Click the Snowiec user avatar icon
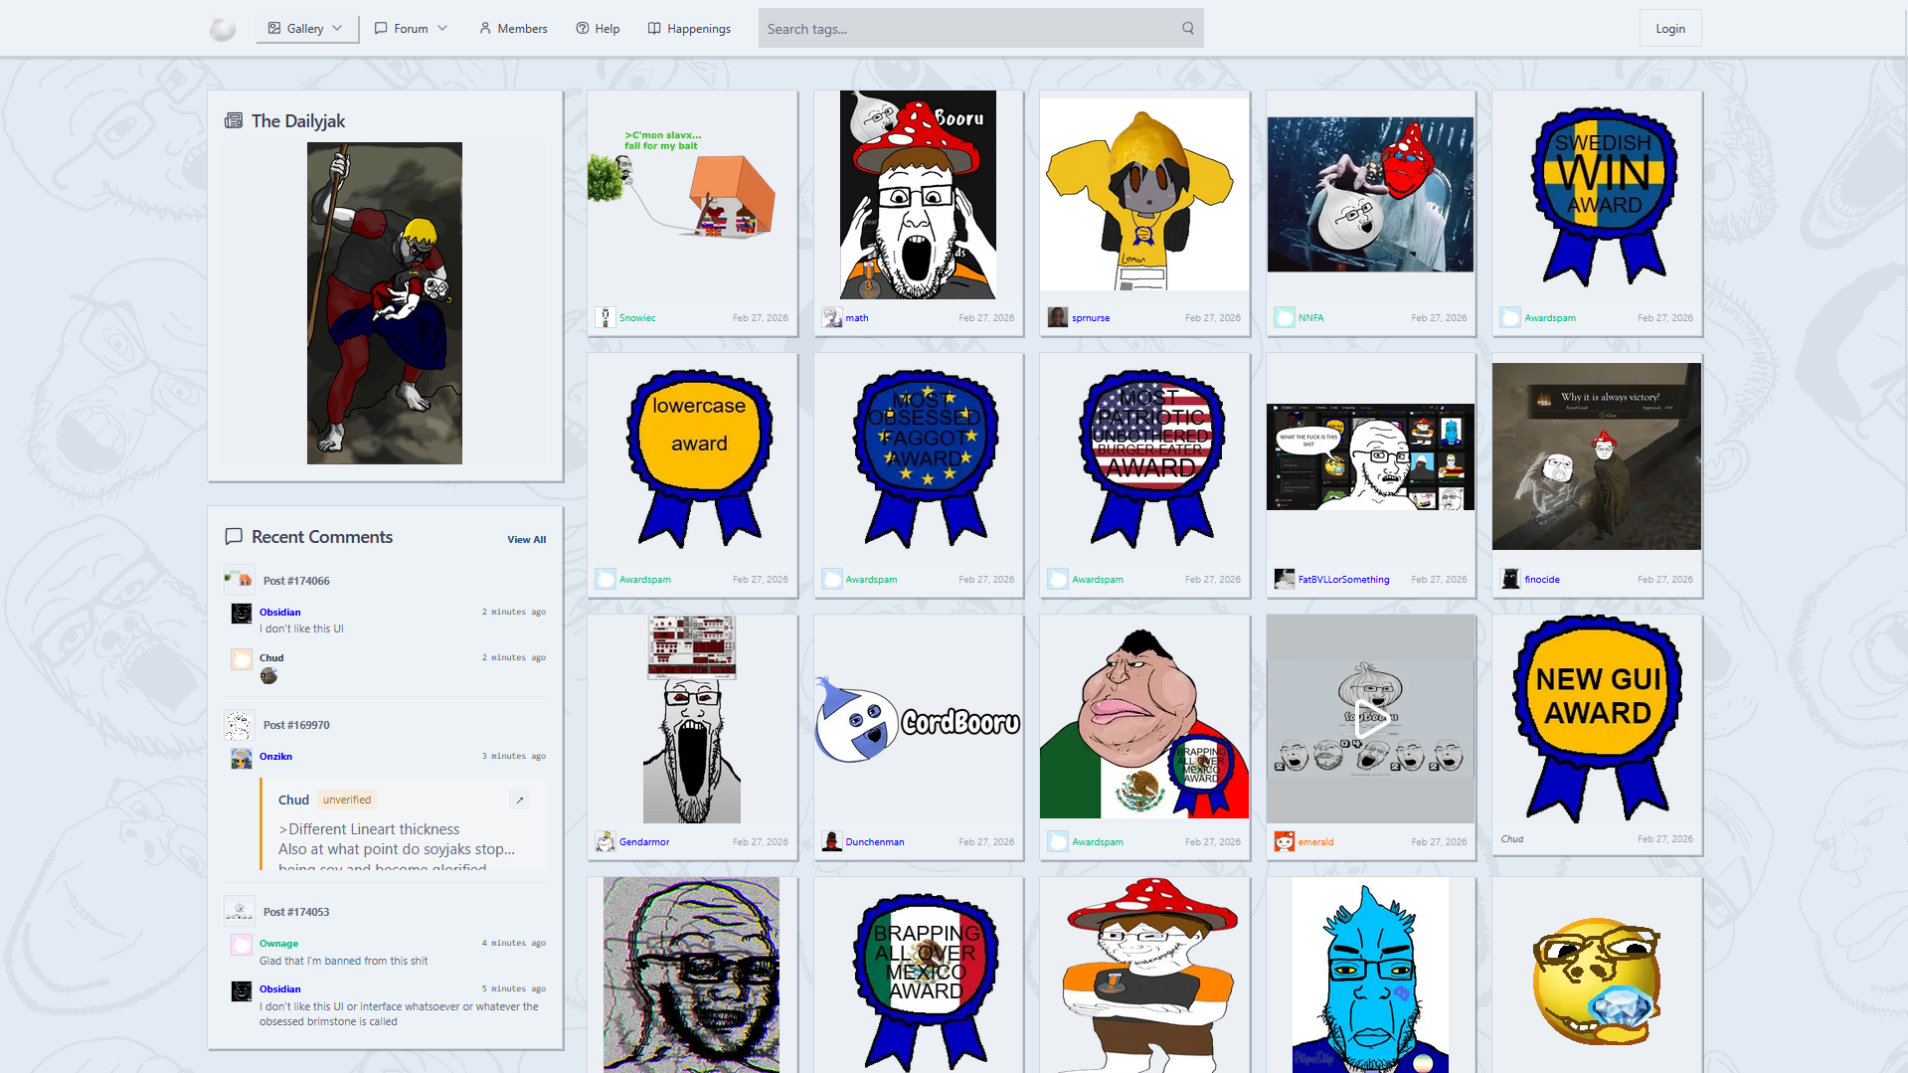Screen dimensions: 1908x1073 point(605,318)
